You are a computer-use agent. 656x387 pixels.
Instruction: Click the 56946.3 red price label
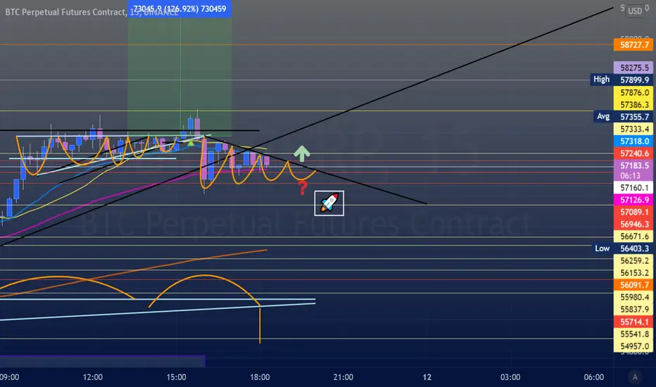pyautogui.click(x=633, y=224)
